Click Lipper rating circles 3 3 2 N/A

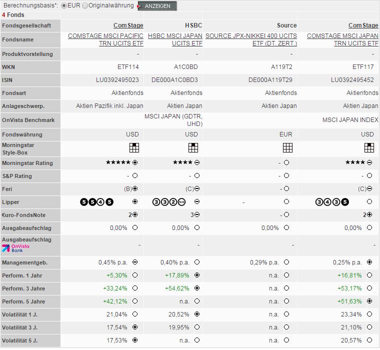pos(169,202)
